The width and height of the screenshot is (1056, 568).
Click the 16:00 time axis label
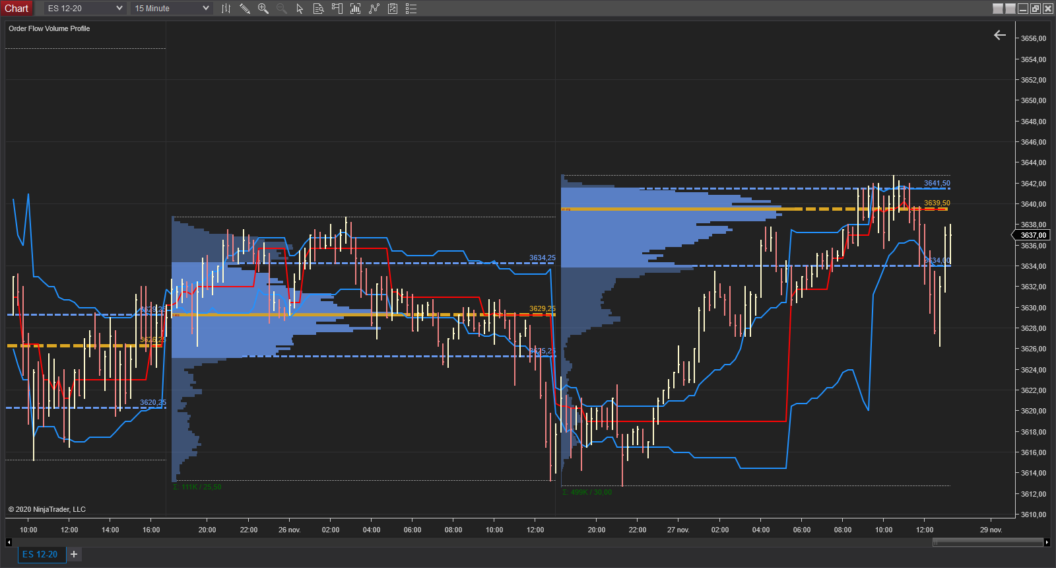[151, 530]
